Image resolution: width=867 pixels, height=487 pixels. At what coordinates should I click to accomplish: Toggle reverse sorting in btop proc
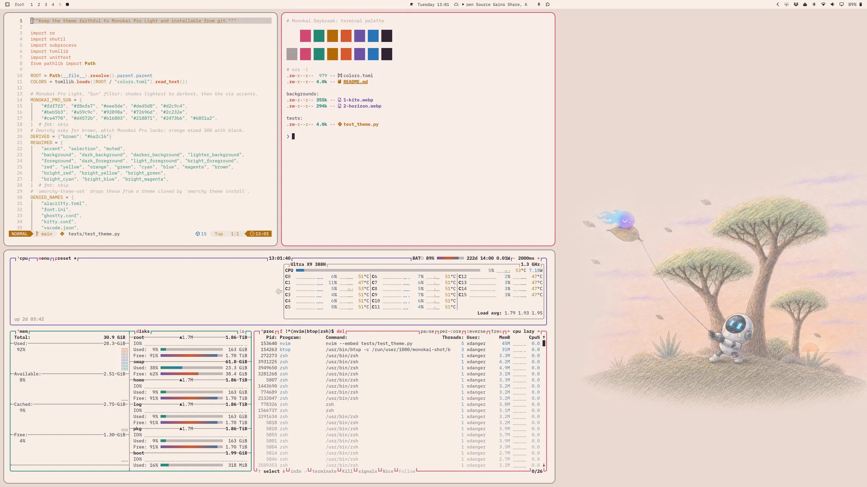[476, 331]
